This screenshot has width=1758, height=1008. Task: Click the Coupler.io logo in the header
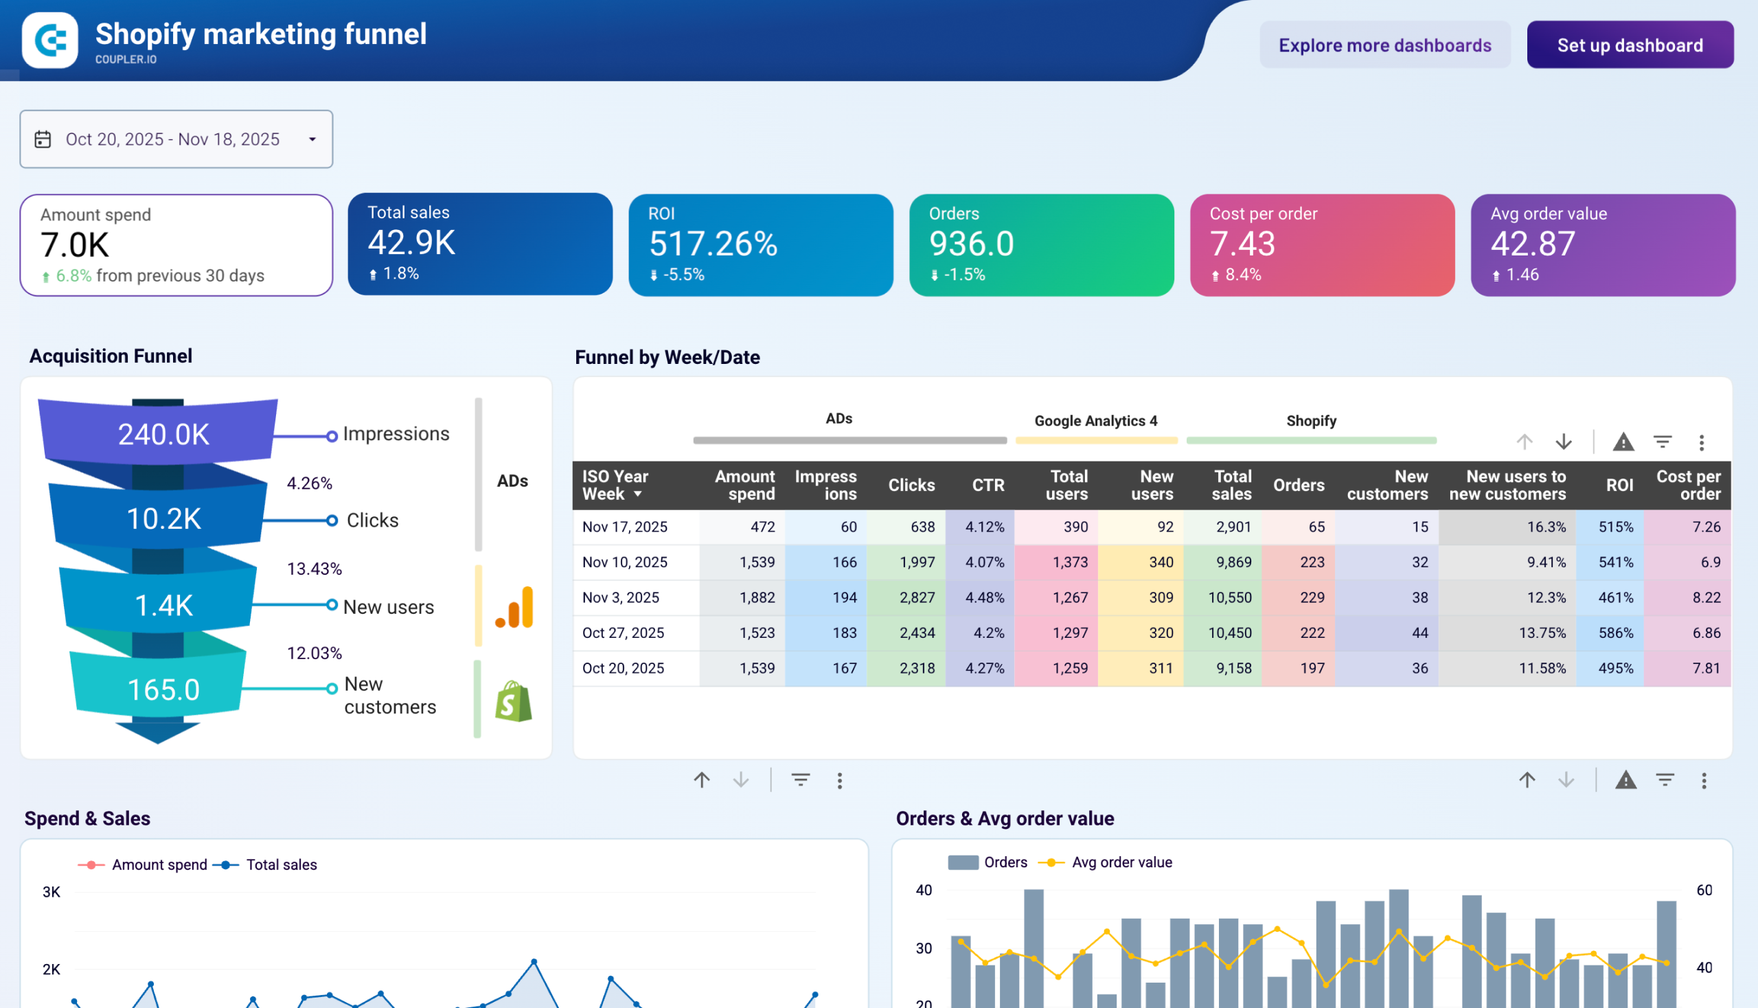(52, 39)
